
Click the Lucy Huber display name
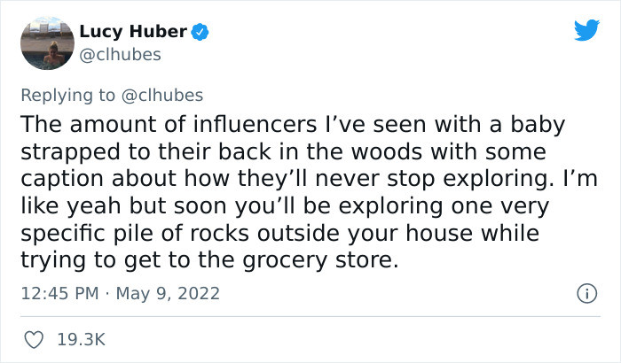[x=133, y=32]
